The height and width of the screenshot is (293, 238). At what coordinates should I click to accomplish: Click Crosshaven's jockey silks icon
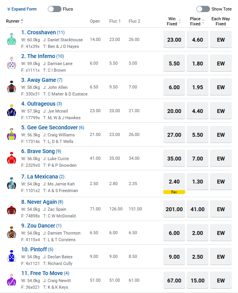click(x=11, y=39)
